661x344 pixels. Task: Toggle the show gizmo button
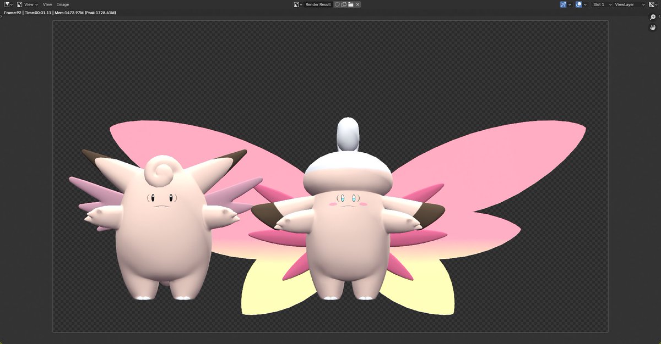click(563, 4)
